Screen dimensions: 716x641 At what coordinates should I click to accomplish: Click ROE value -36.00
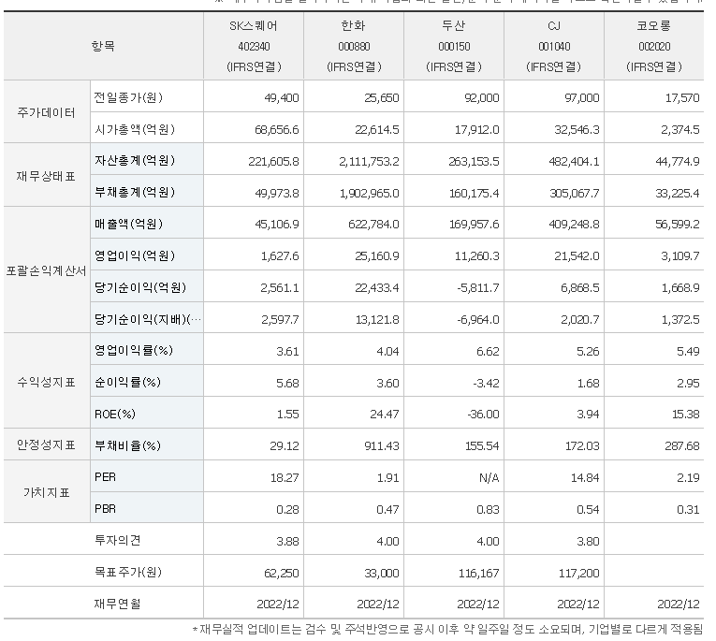click(483, 415)
